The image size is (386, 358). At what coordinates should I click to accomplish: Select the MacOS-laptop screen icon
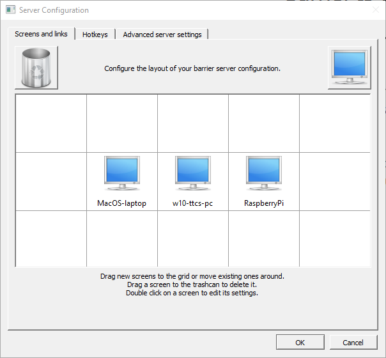pyautogui.click(x=121, y=174)
